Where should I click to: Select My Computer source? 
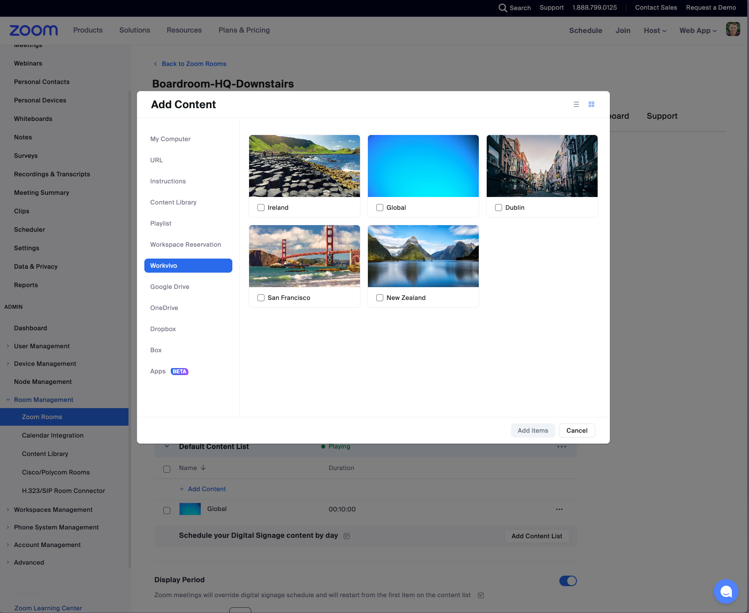188,139
